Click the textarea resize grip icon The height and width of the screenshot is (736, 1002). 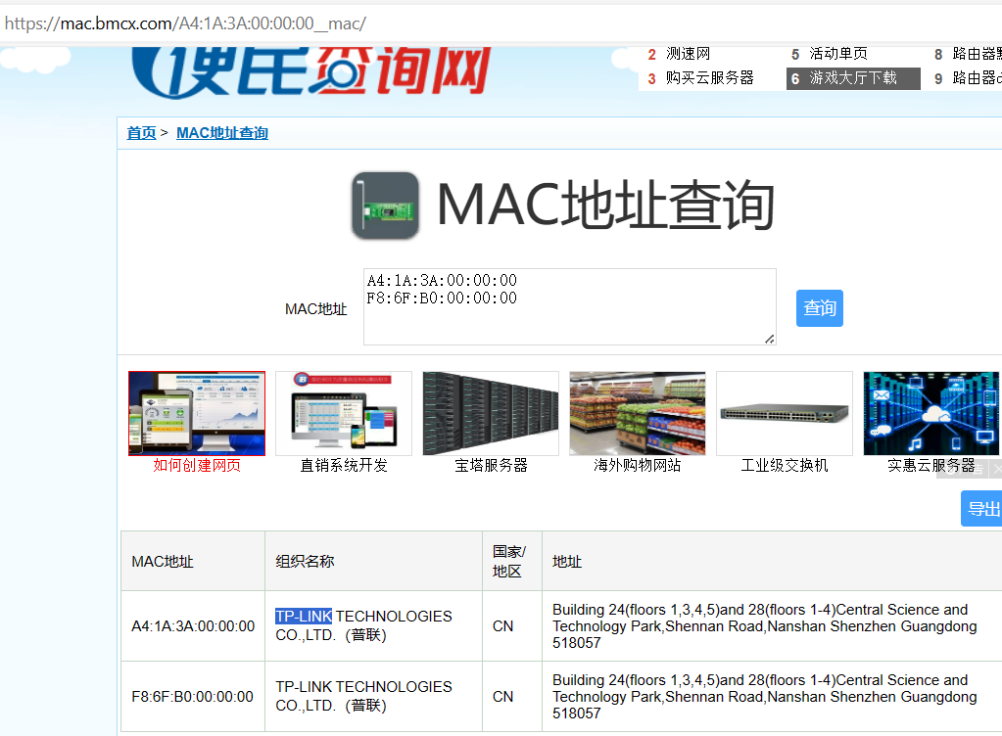click(x=770, y=339)
